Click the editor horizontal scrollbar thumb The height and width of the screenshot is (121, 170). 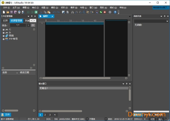[76, 78]
